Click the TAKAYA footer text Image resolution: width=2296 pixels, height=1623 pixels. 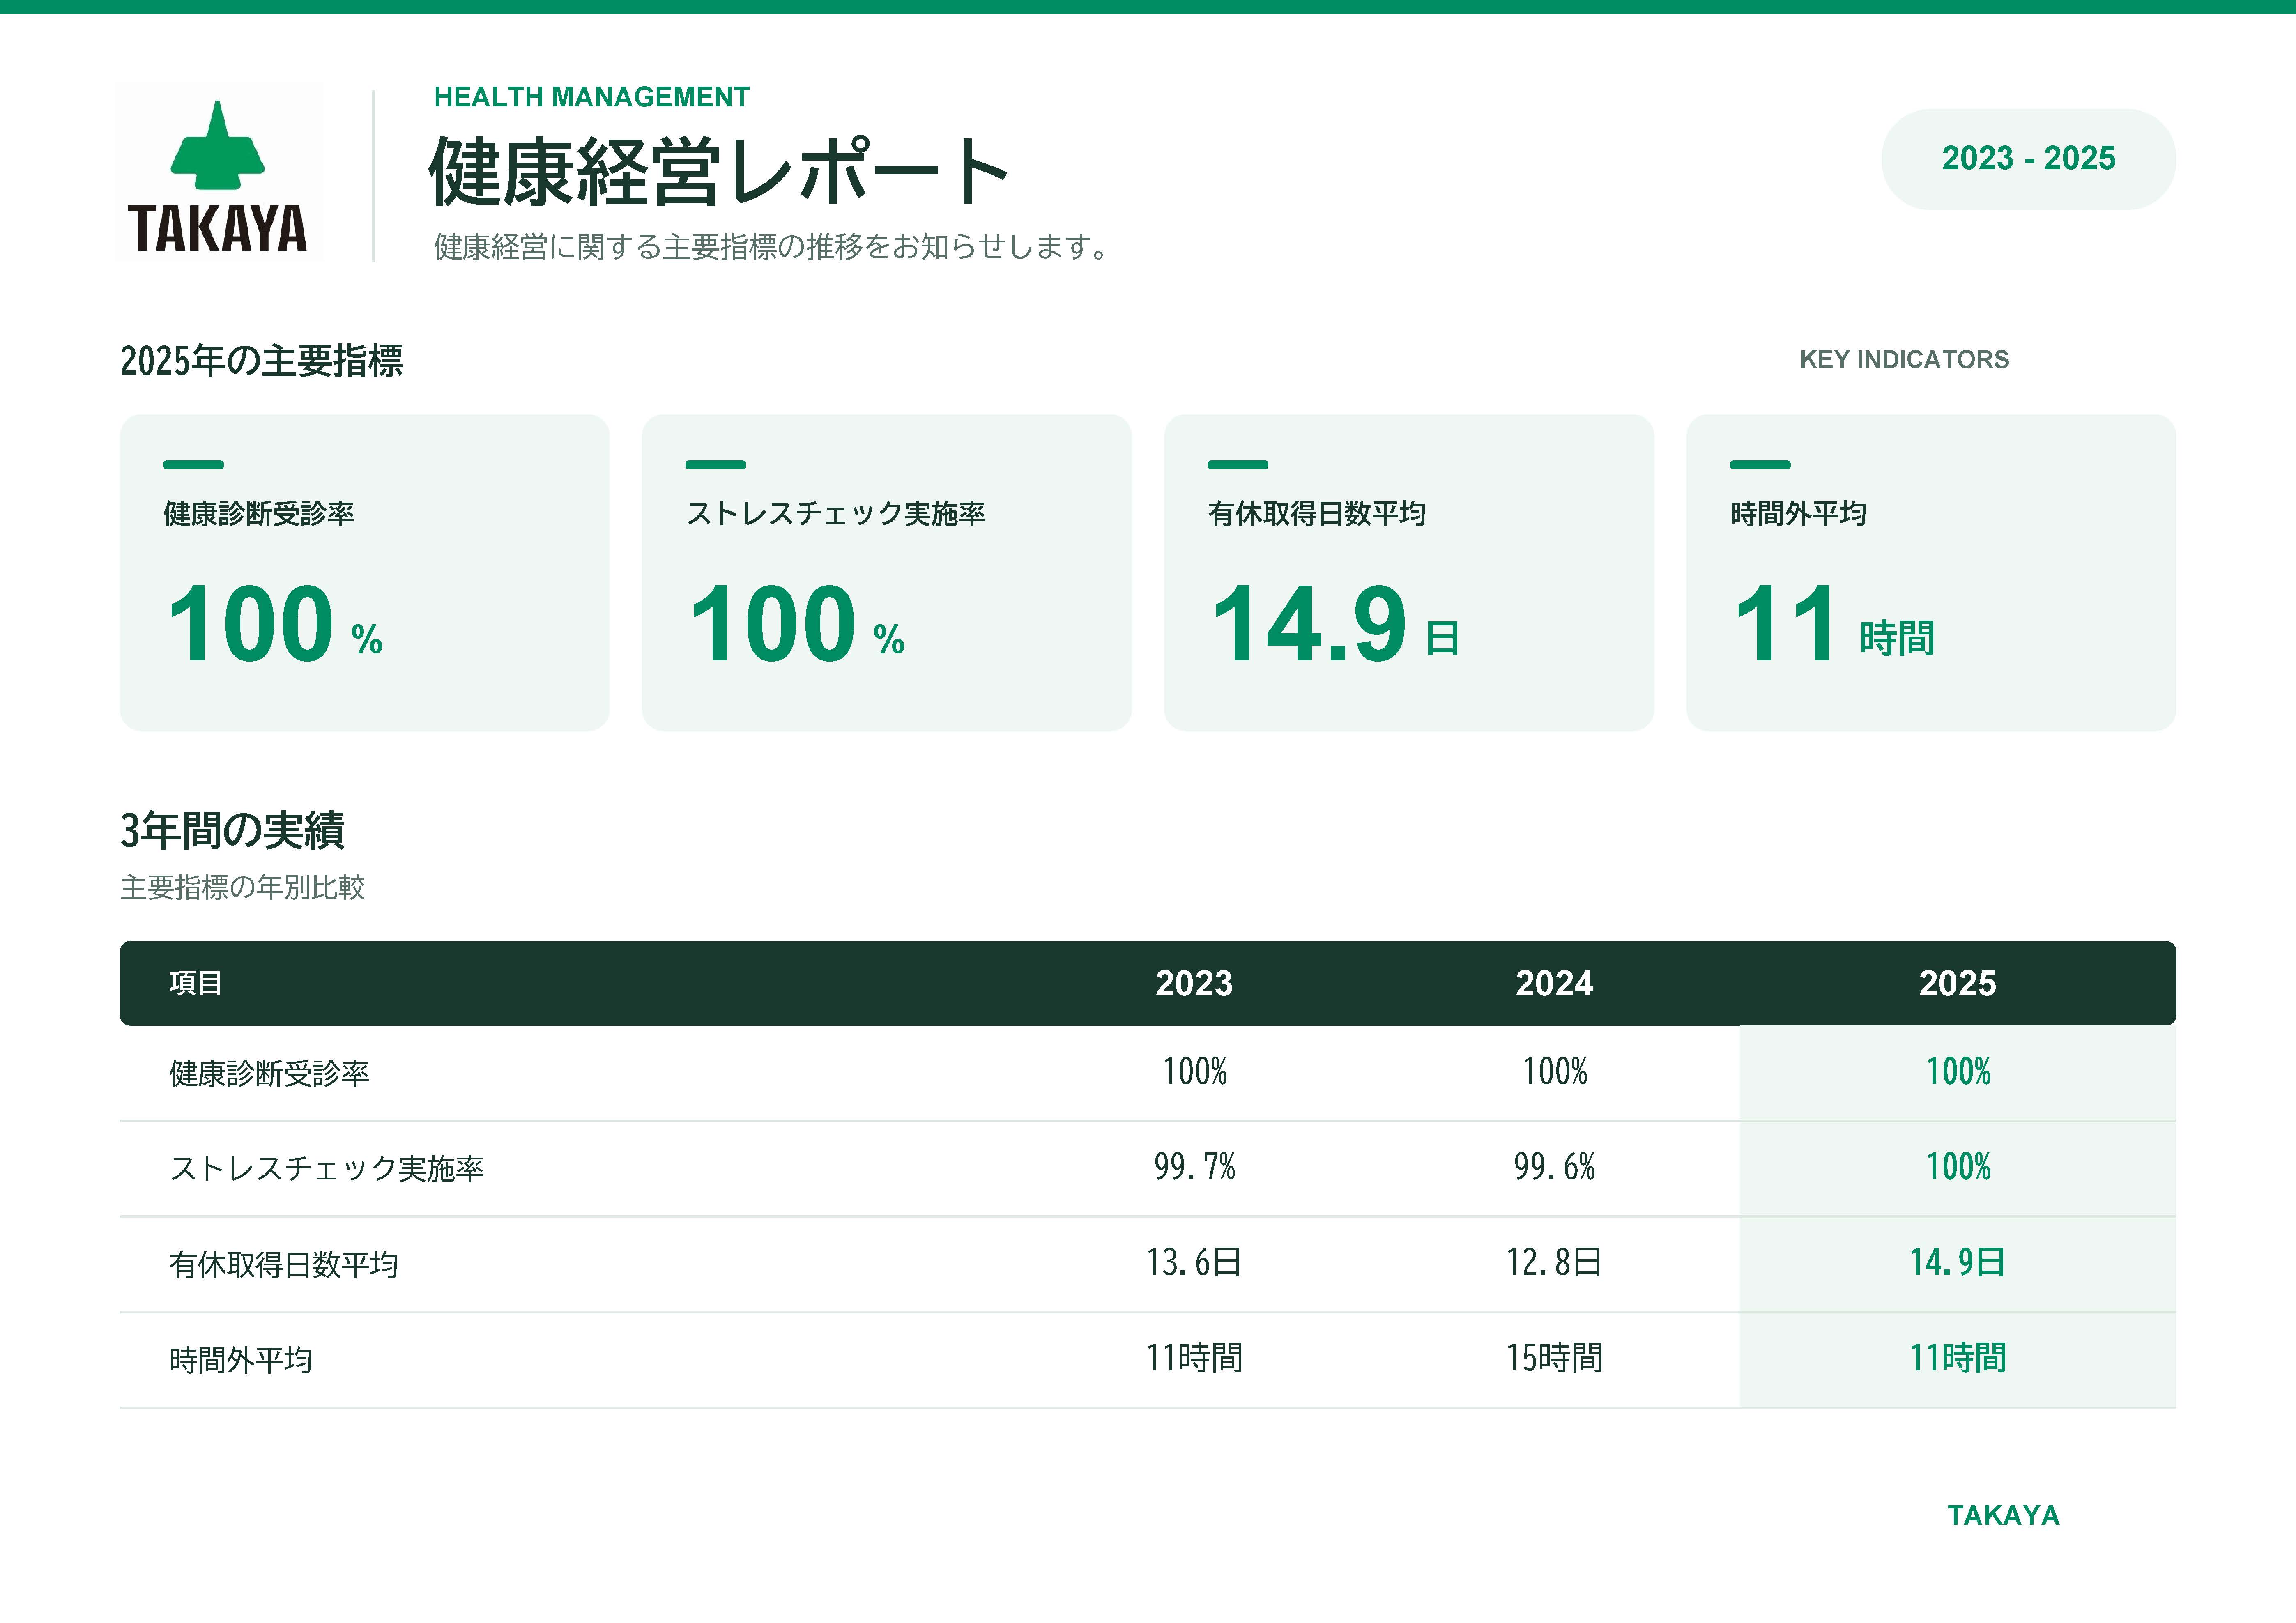(x=2003, y=1516)
